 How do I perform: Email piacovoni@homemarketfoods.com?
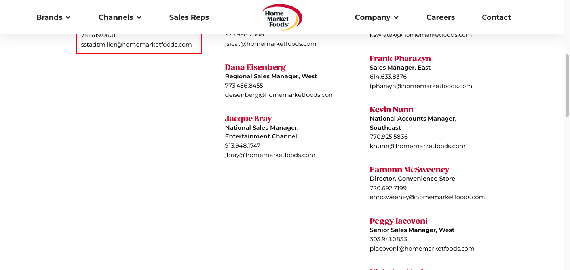coord(422,249)
